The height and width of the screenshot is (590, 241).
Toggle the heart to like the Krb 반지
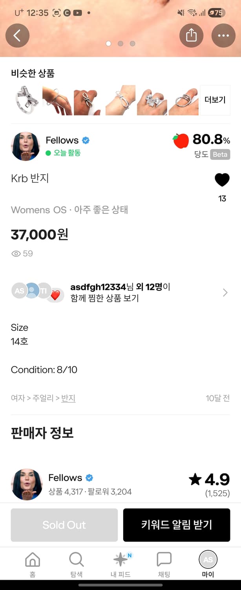coord(222,180)
